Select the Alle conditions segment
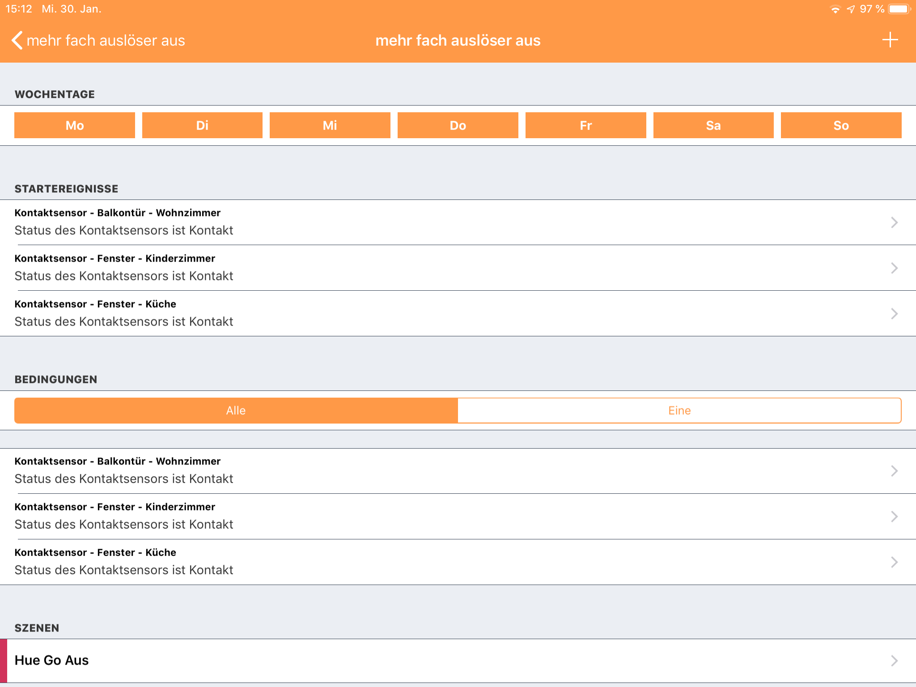 [236, 411]
